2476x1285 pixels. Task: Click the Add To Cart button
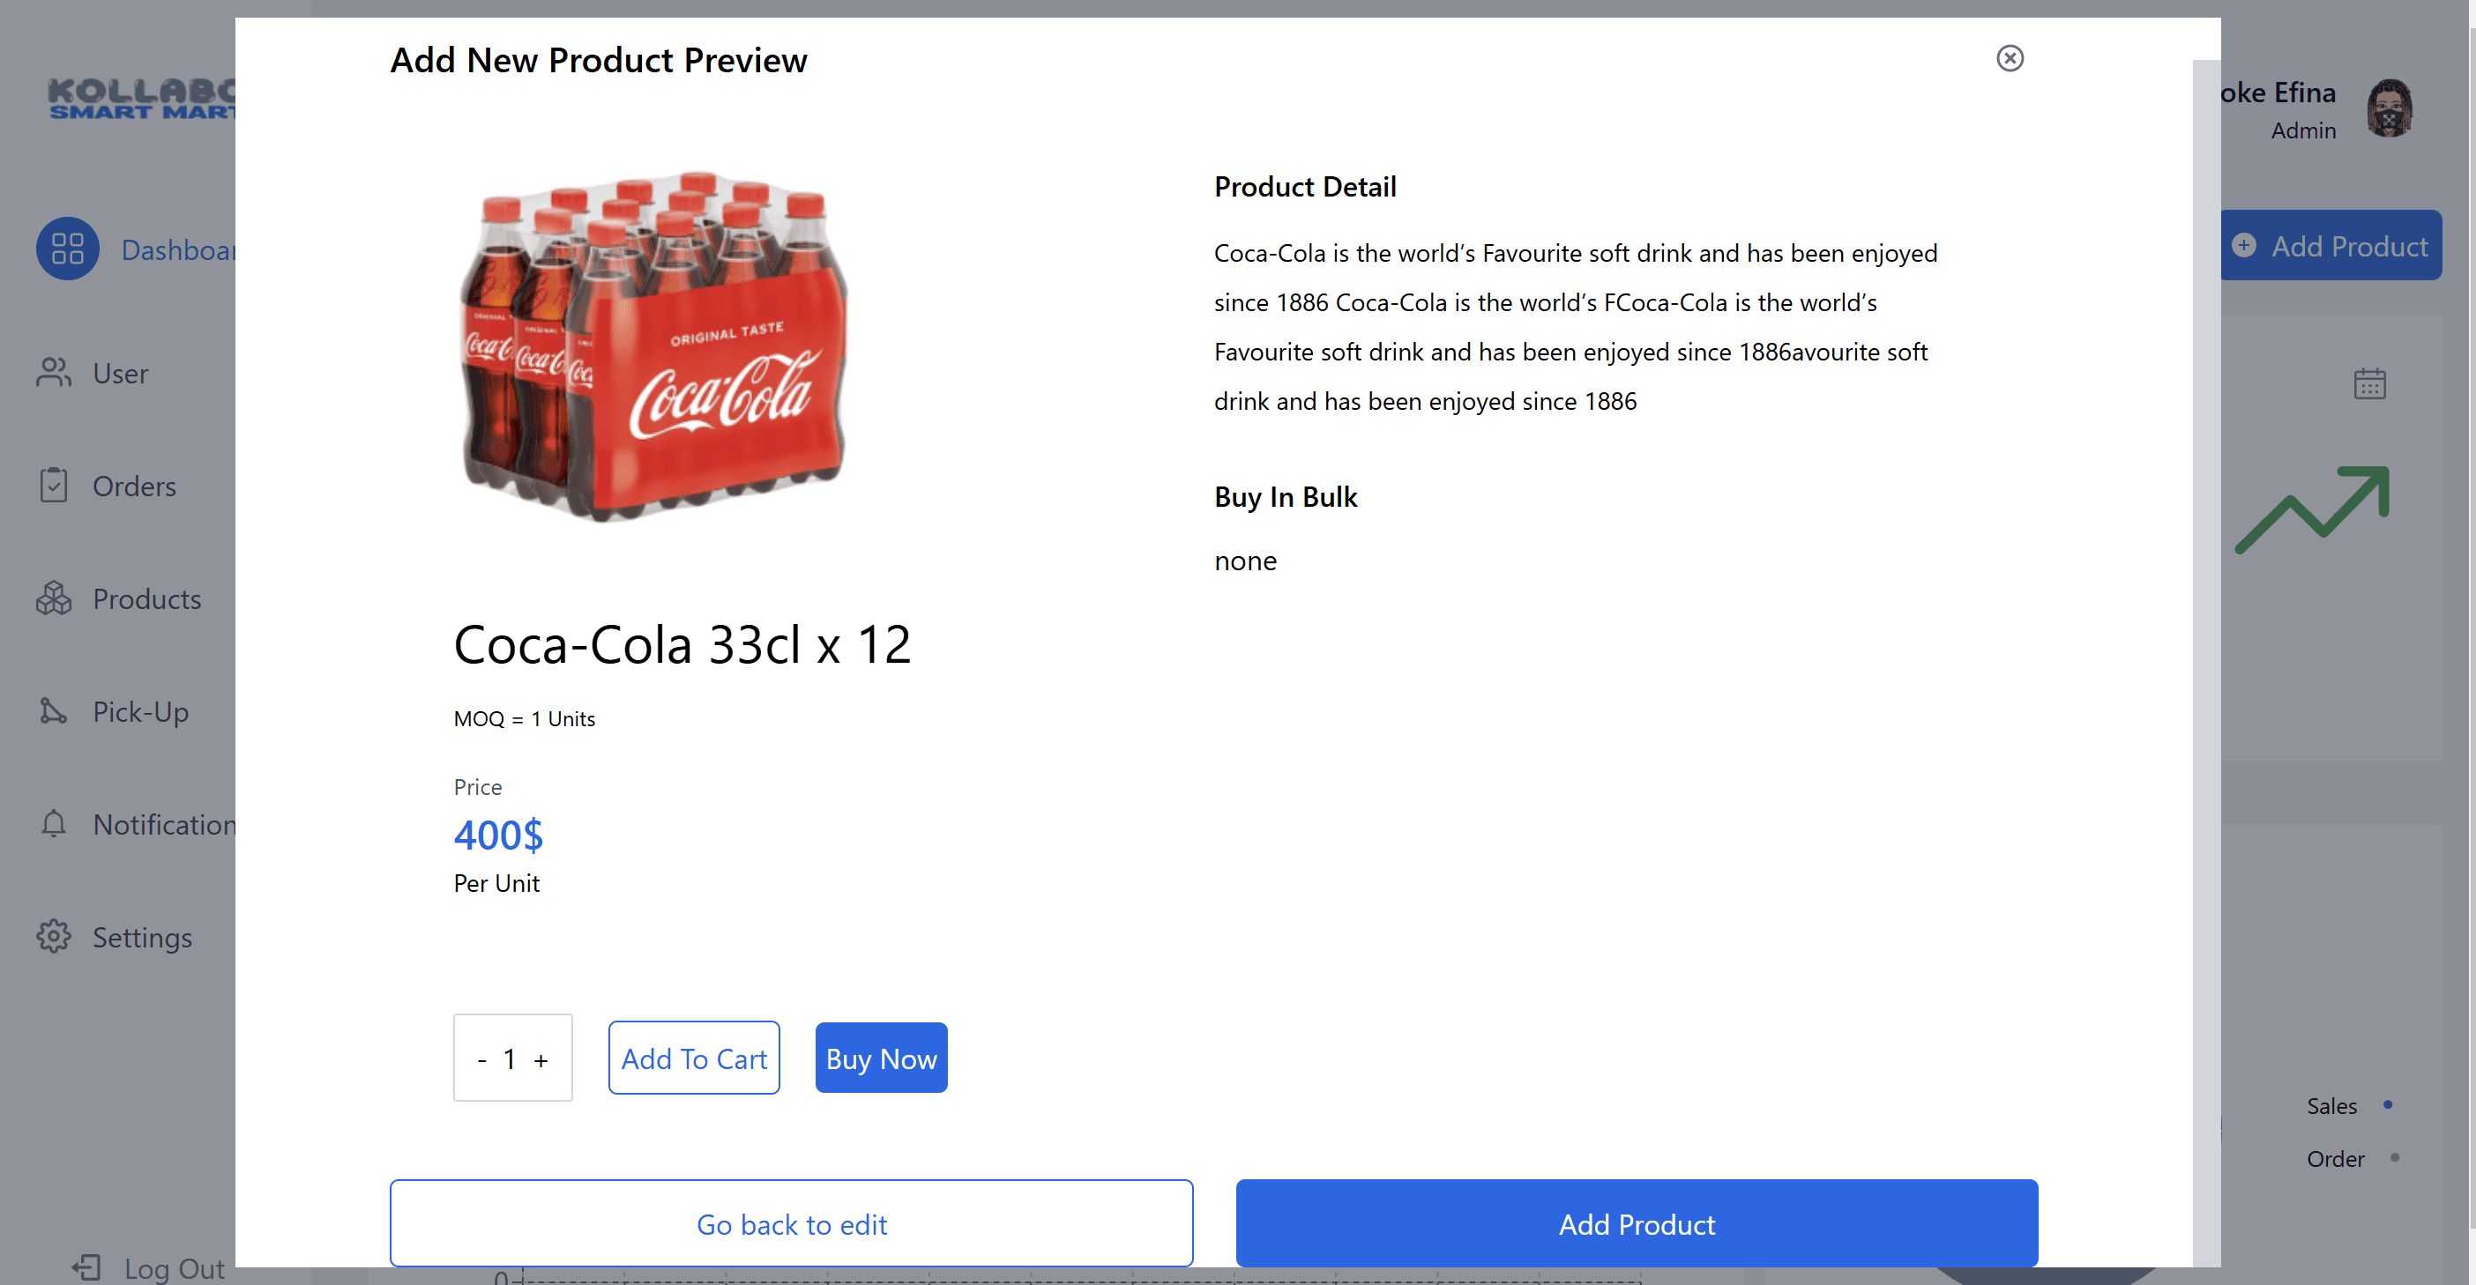694,1058
